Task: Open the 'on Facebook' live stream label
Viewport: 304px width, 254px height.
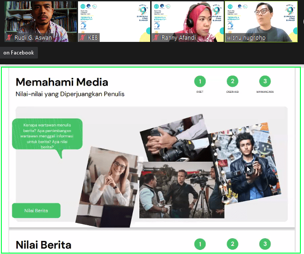Action: pos(18,53)
